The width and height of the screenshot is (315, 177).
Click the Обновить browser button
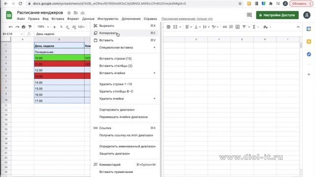(x=301, y=3)
